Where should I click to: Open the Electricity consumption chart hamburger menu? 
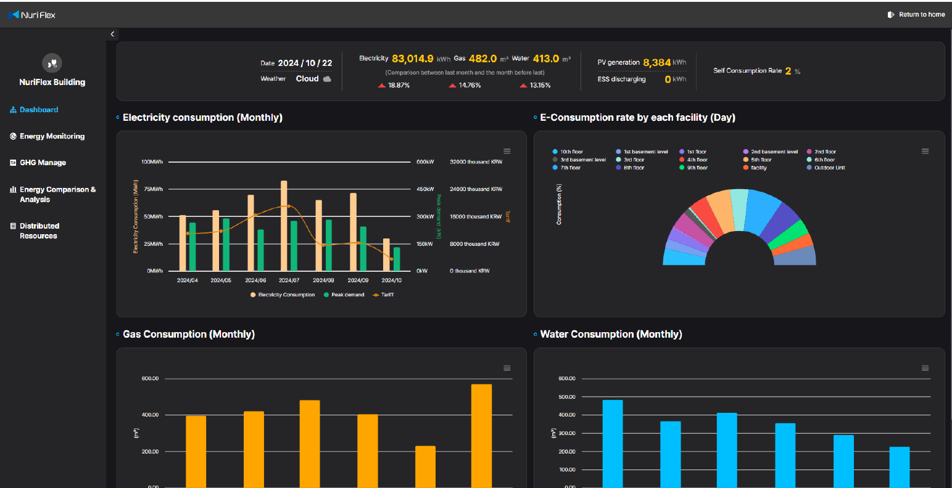coord(507,152)
